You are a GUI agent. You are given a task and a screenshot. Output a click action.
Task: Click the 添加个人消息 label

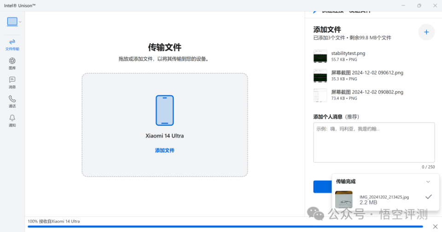tap(328, 117)
